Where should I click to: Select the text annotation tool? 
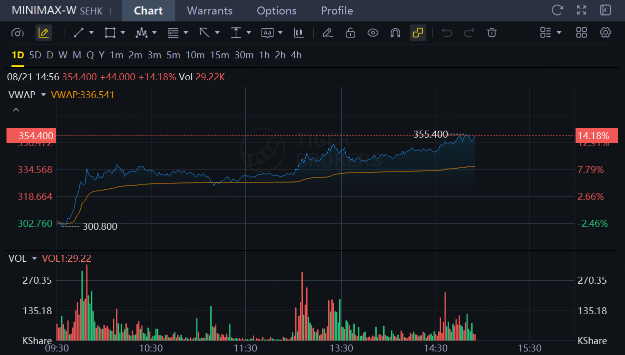pos(267,33)
